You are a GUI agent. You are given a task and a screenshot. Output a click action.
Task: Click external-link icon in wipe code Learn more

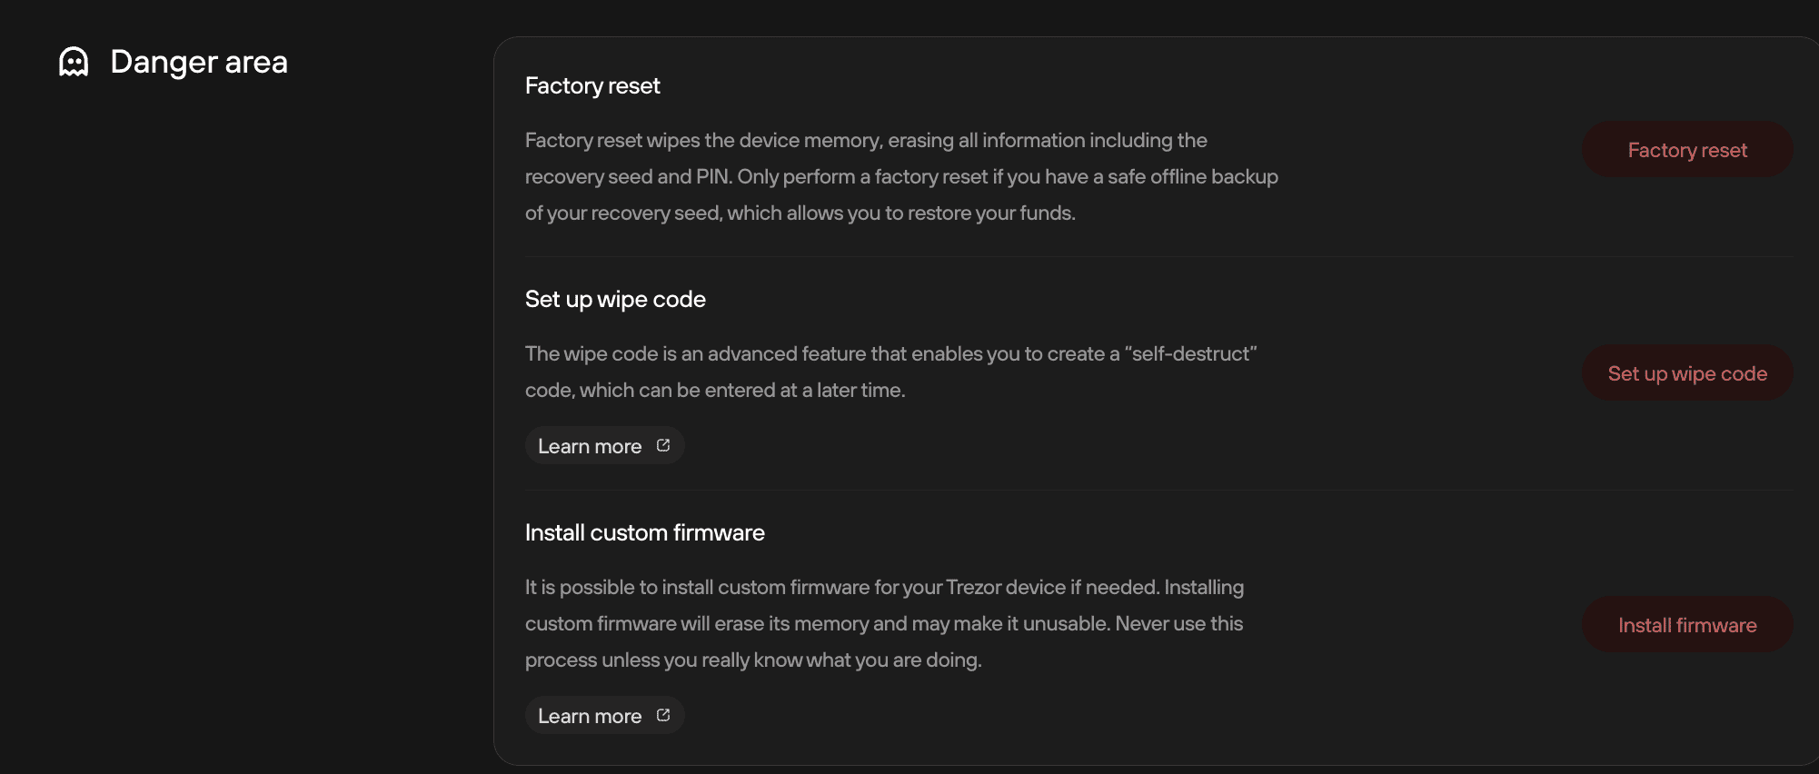click(663, 445)
